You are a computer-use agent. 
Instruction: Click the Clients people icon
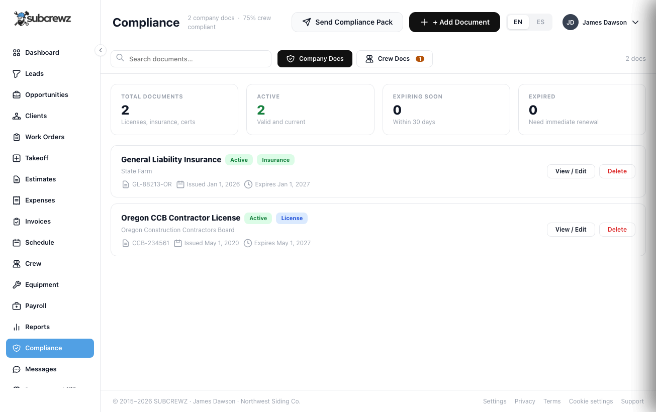tap(17, 116)
